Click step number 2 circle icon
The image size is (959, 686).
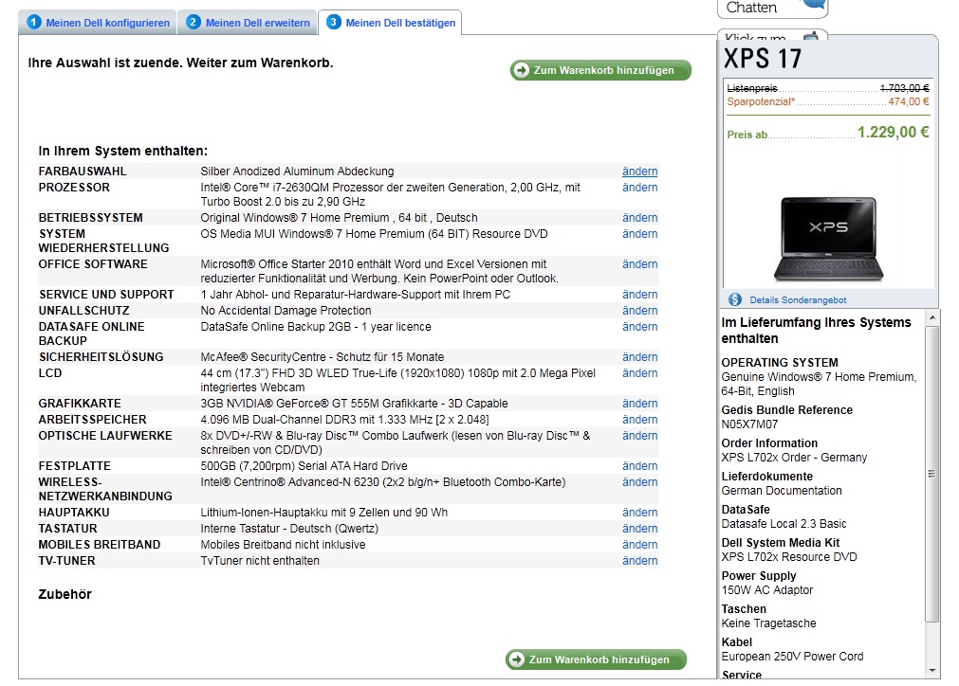click(x=194, y=22)
